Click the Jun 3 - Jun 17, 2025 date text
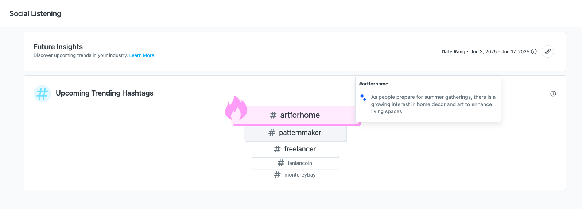582x209 pixels. click(500, 52)
